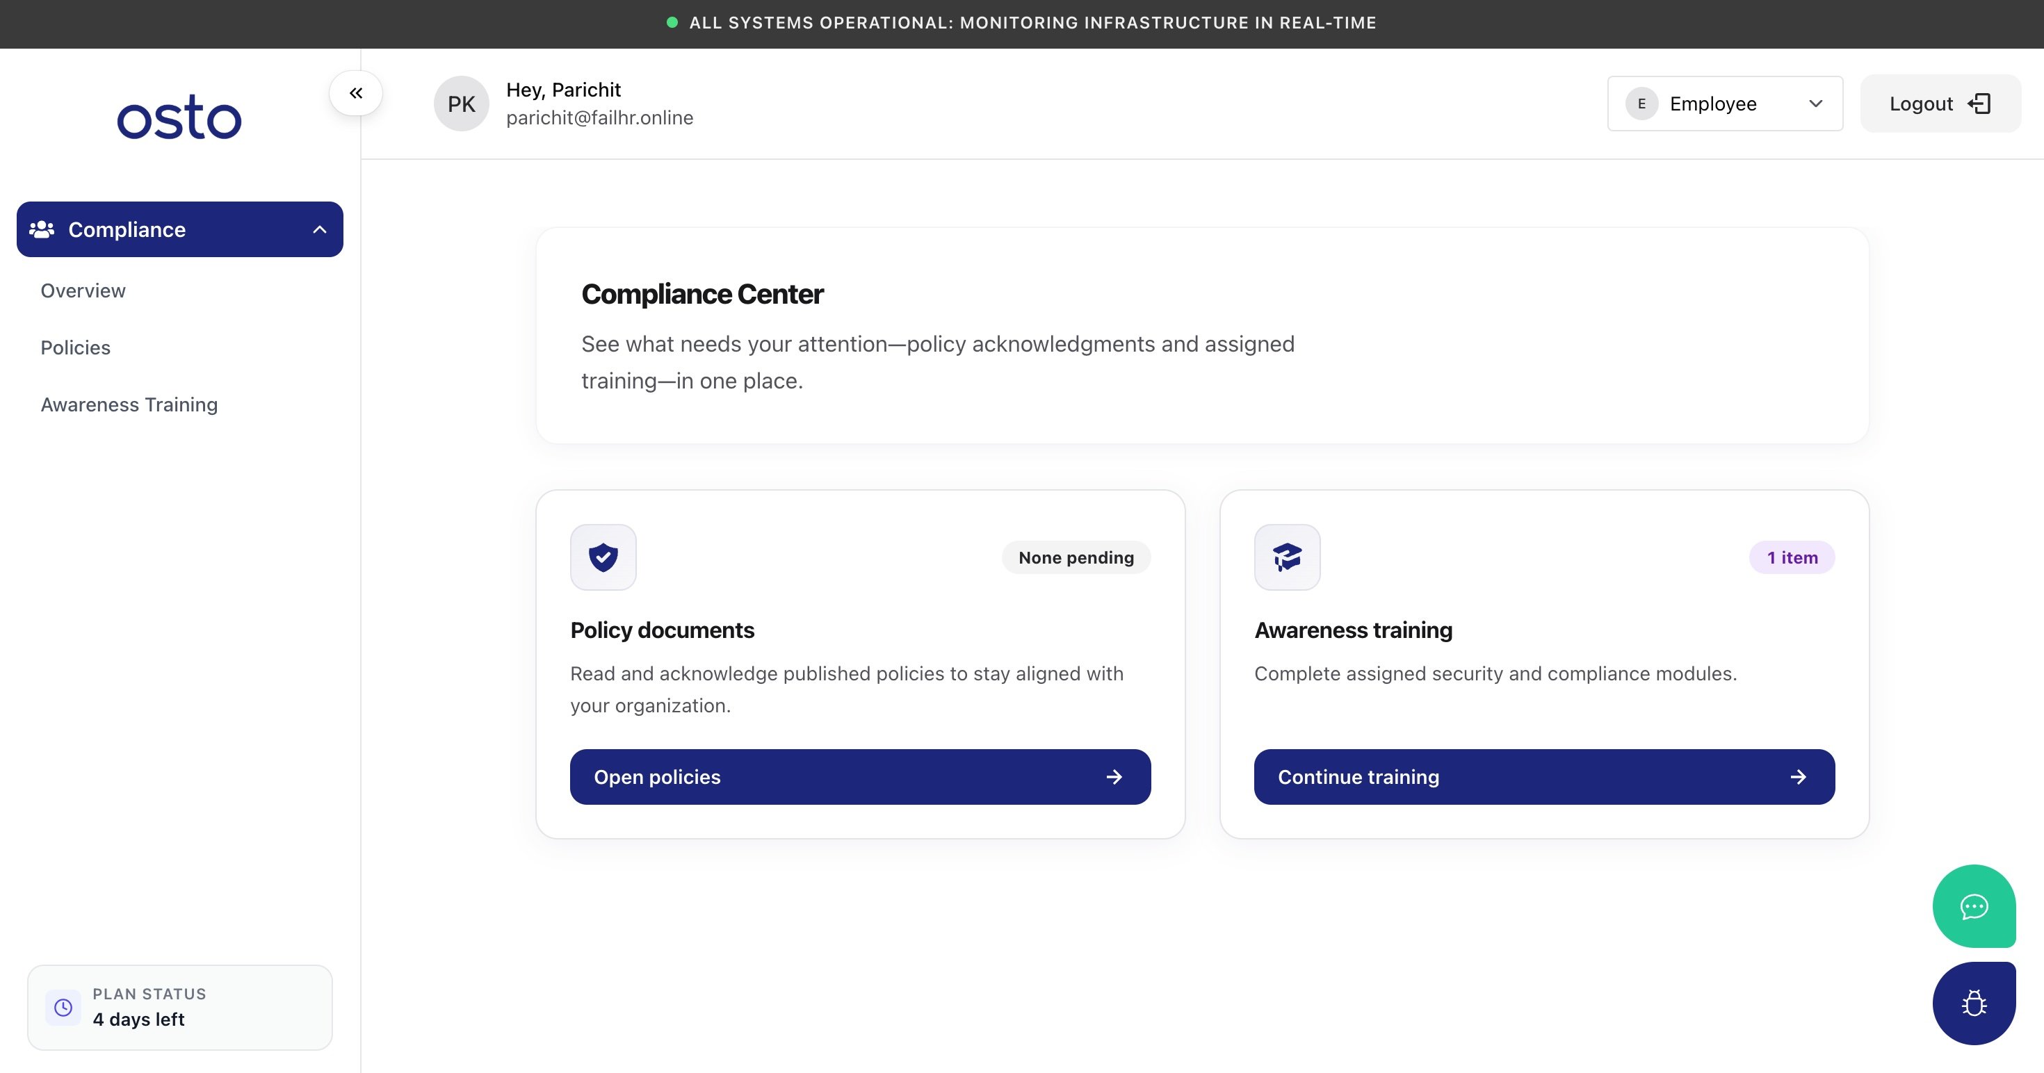
Task: Click the green operational status dot
Action: click(x=672, y=23)
